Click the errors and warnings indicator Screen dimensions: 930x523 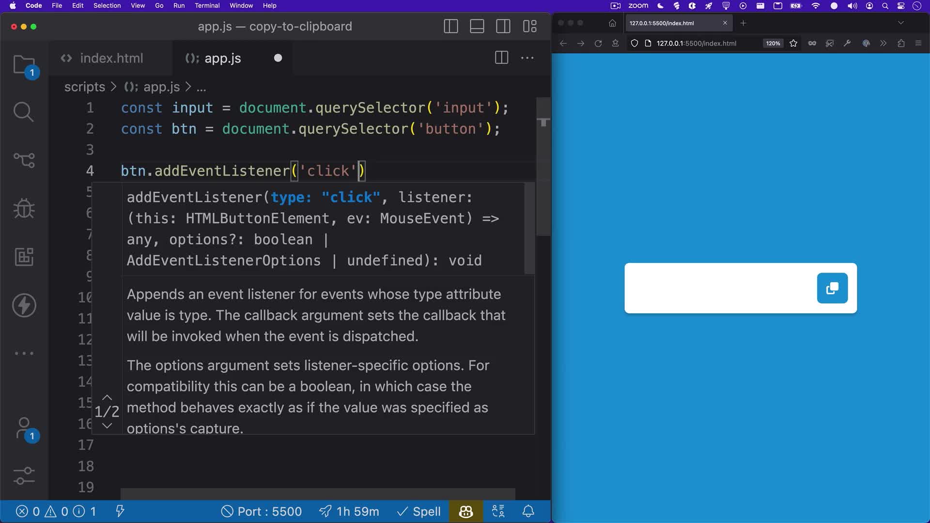(x=55, y=511)
